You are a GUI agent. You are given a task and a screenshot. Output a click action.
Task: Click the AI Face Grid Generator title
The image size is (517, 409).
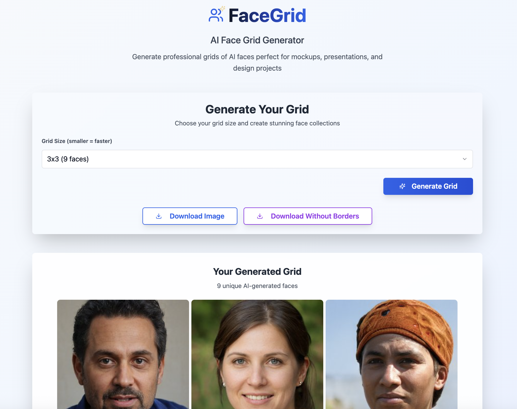[257, 40]
